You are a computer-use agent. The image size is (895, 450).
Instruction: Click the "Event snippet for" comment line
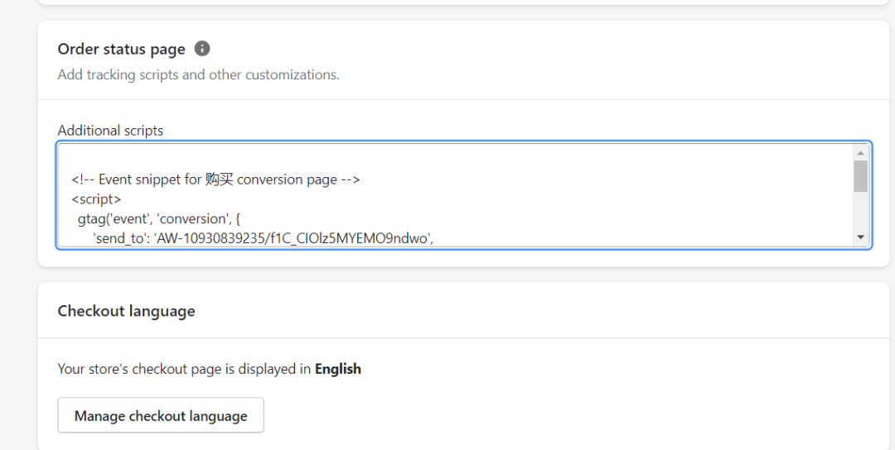coord(215,180)
